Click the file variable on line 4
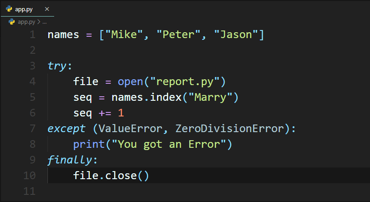 [85, 82]
